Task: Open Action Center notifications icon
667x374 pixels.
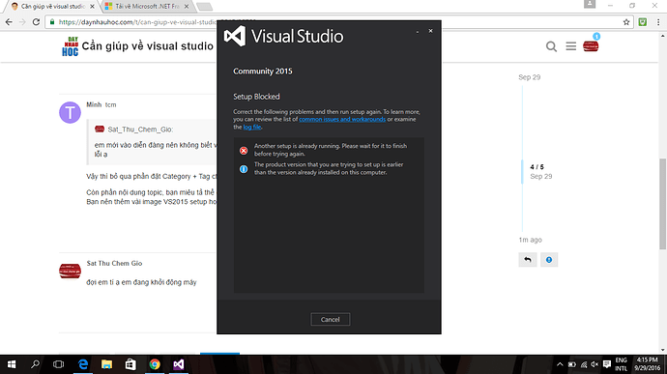Action: pos(607,364)
